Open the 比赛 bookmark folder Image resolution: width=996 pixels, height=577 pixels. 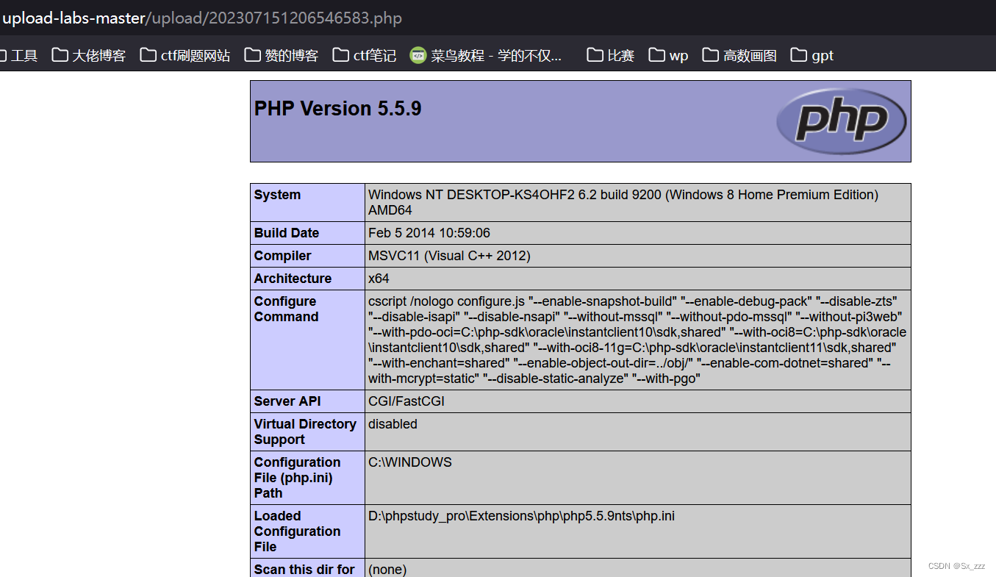611,55
